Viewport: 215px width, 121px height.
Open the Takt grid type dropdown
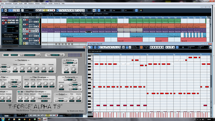(x=117, y=10)
